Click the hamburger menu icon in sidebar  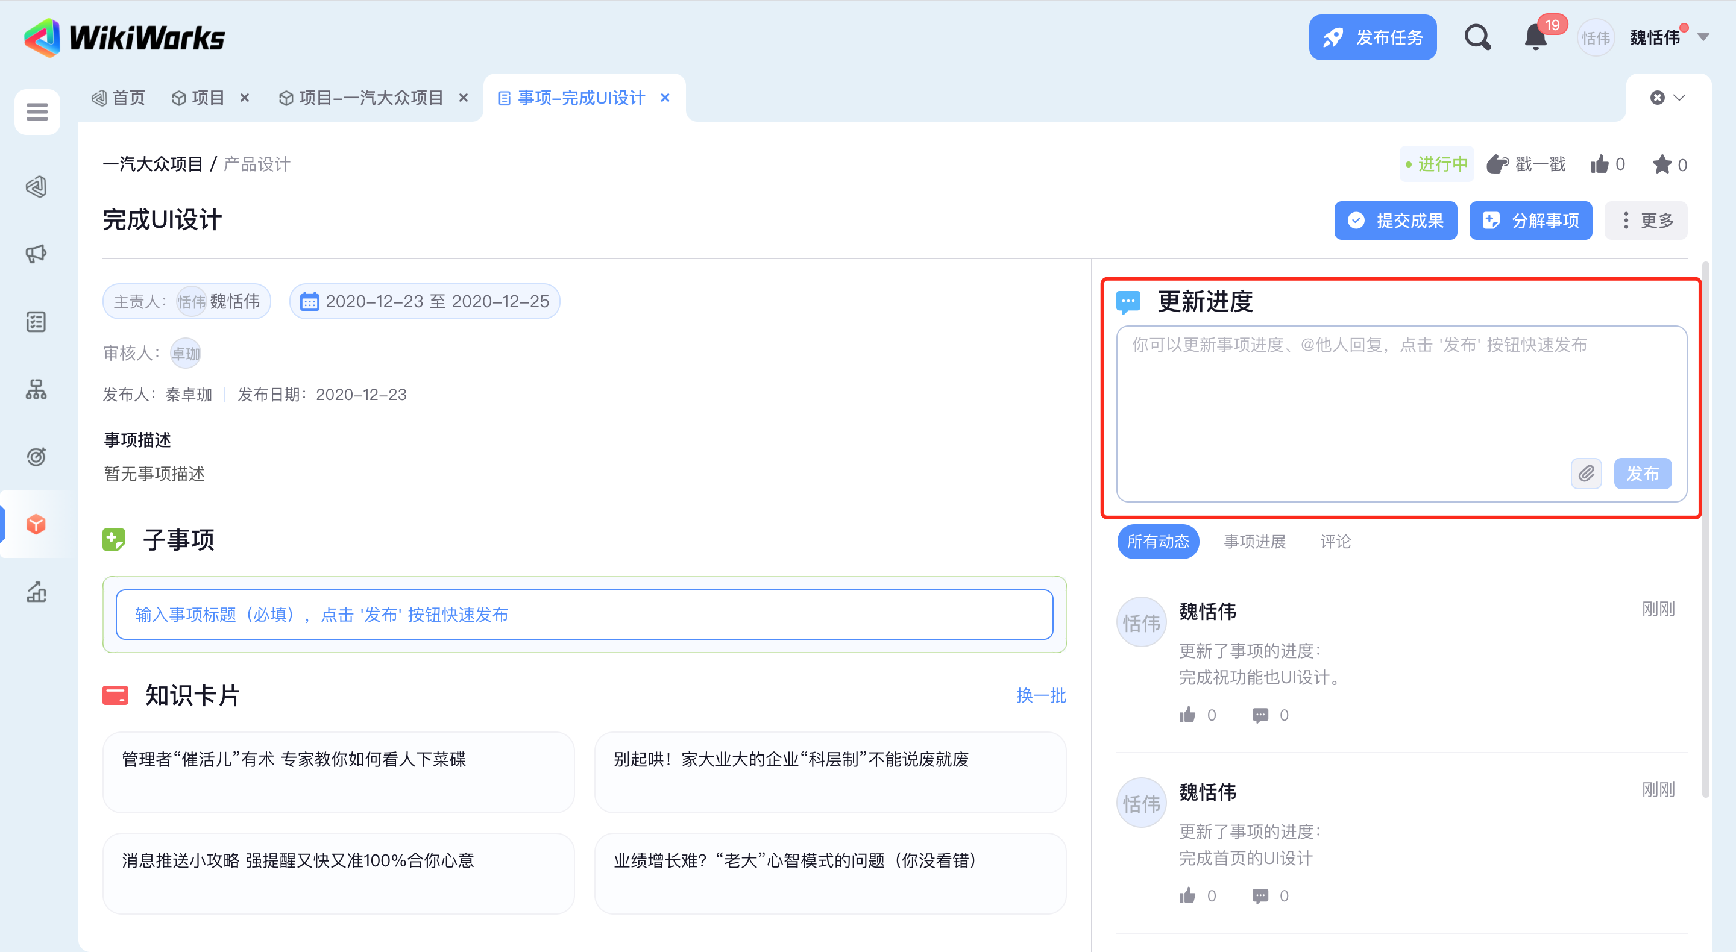(x=37, y=112)
